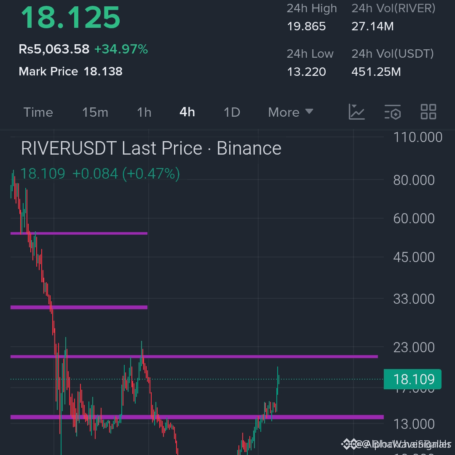Click the green 18.109 price axis label
455x455 pixels.
click(412, 379)
